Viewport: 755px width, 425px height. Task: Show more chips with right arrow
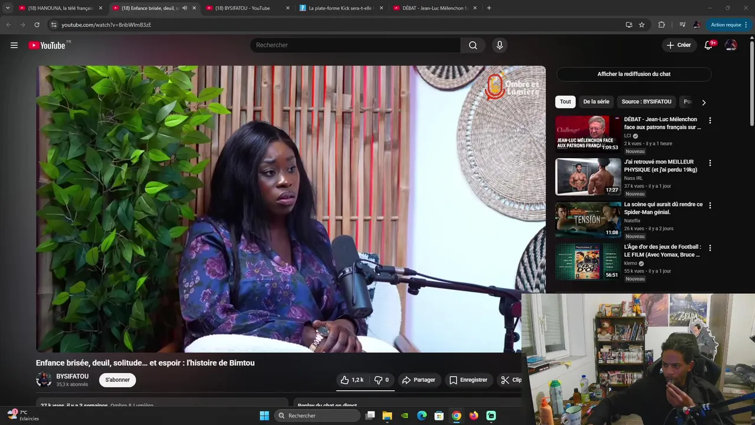[703, 102]
